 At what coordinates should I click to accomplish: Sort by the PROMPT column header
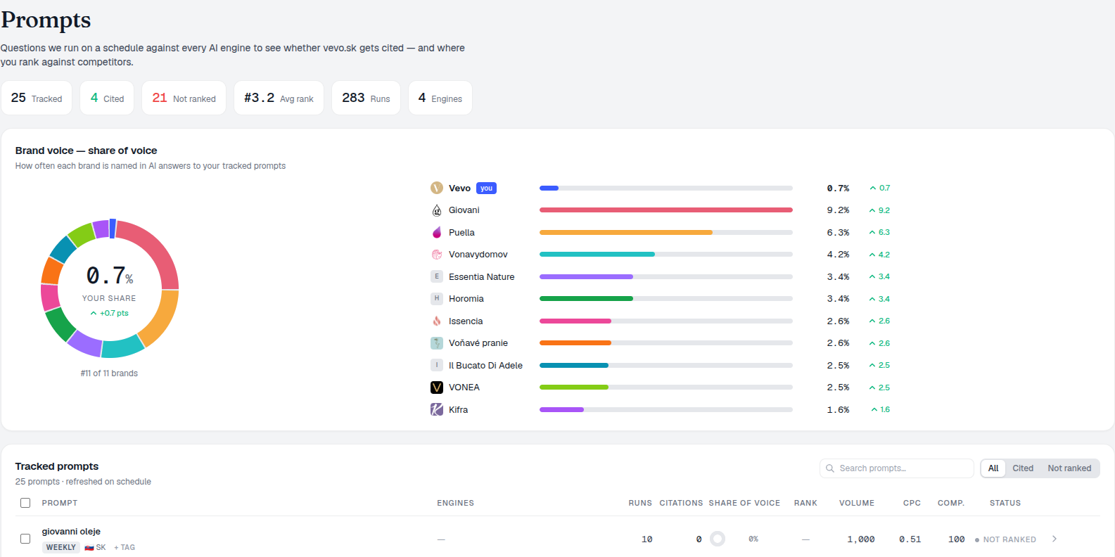[x=60, y=503]
